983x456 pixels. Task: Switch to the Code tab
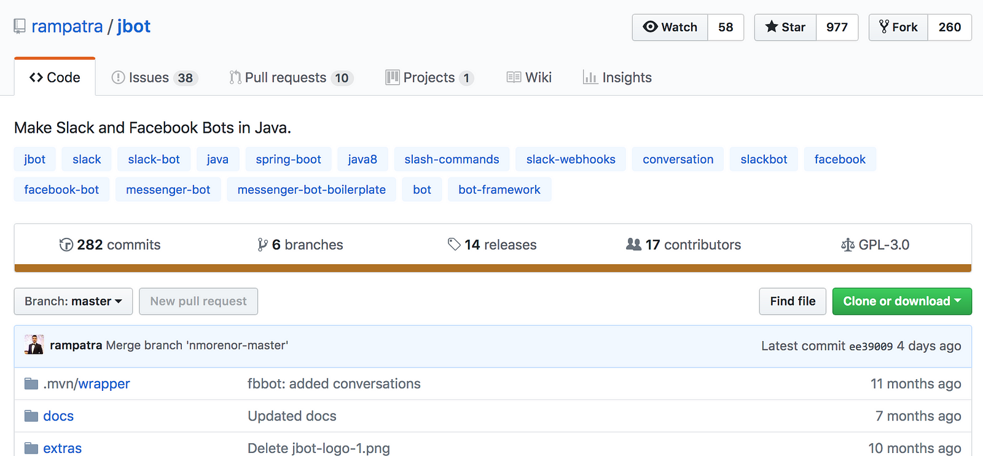click(x=55, y=77)
